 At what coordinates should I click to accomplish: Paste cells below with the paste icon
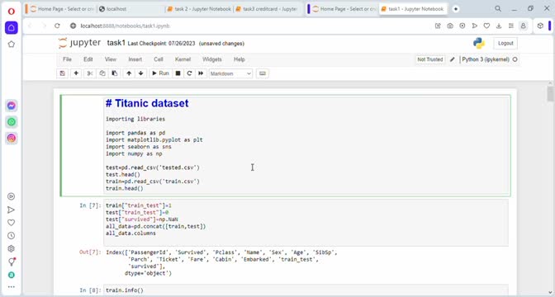[x=115, y=73]
